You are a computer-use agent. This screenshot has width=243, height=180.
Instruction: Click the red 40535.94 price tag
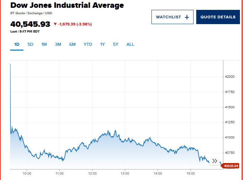[x=232, y=166]
